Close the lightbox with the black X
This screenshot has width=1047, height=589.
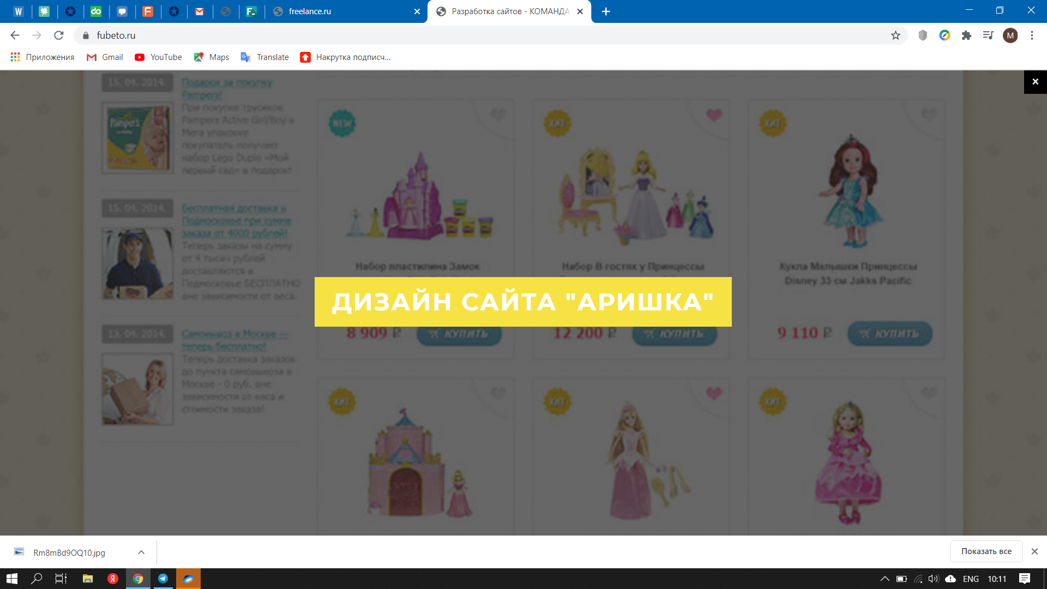[x=1035, y=82]
